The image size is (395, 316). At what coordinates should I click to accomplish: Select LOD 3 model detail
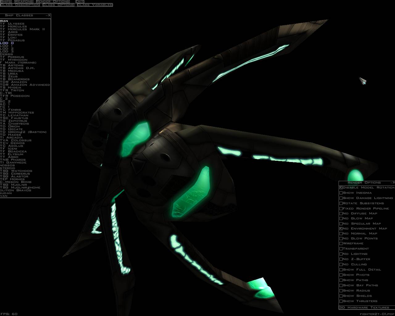(7, 52)
